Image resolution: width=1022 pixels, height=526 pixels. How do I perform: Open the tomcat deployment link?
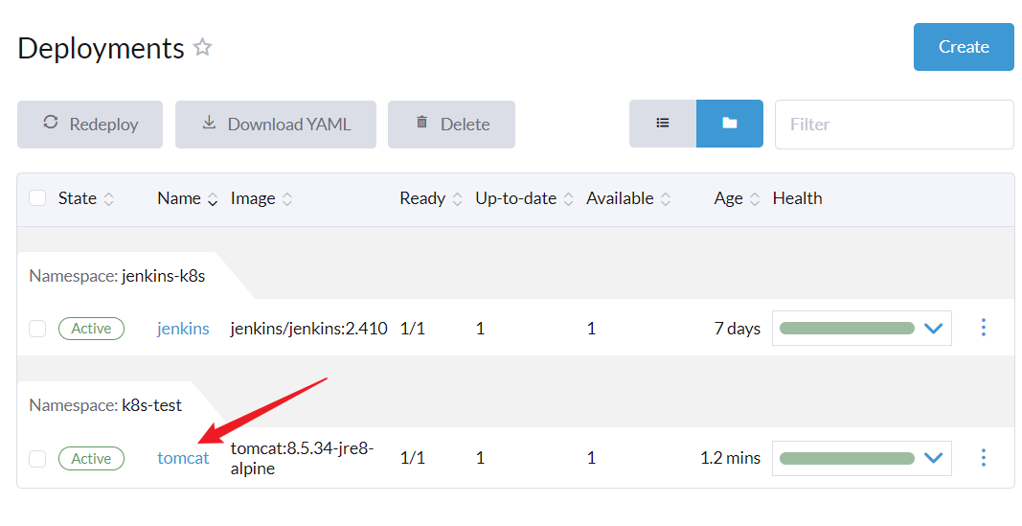click(183, 458)
